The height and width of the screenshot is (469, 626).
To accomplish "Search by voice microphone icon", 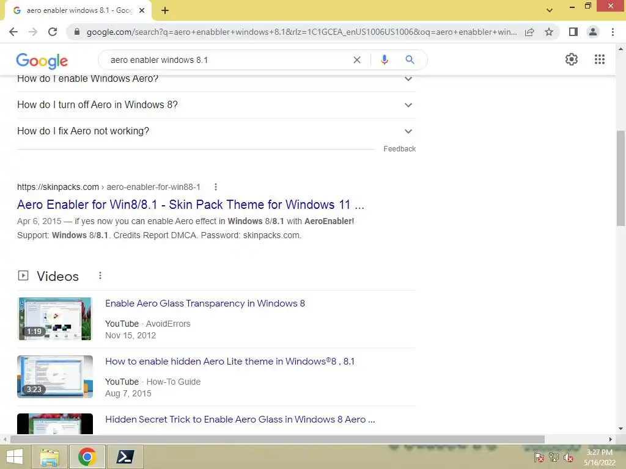I will (x=384, y=60).
